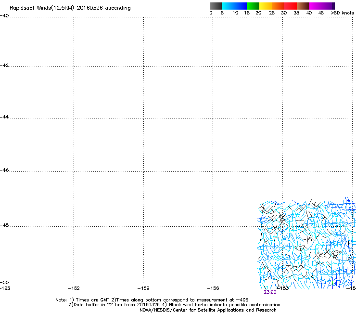Click the "20" label under the color scale
This screenshot has width=356, height=313.
[258, 13]
